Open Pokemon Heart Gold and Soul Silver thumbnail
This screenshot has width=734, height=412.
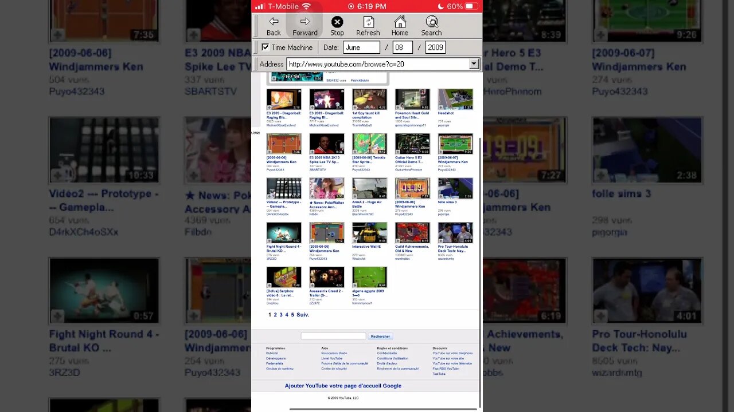pos(412,99)
